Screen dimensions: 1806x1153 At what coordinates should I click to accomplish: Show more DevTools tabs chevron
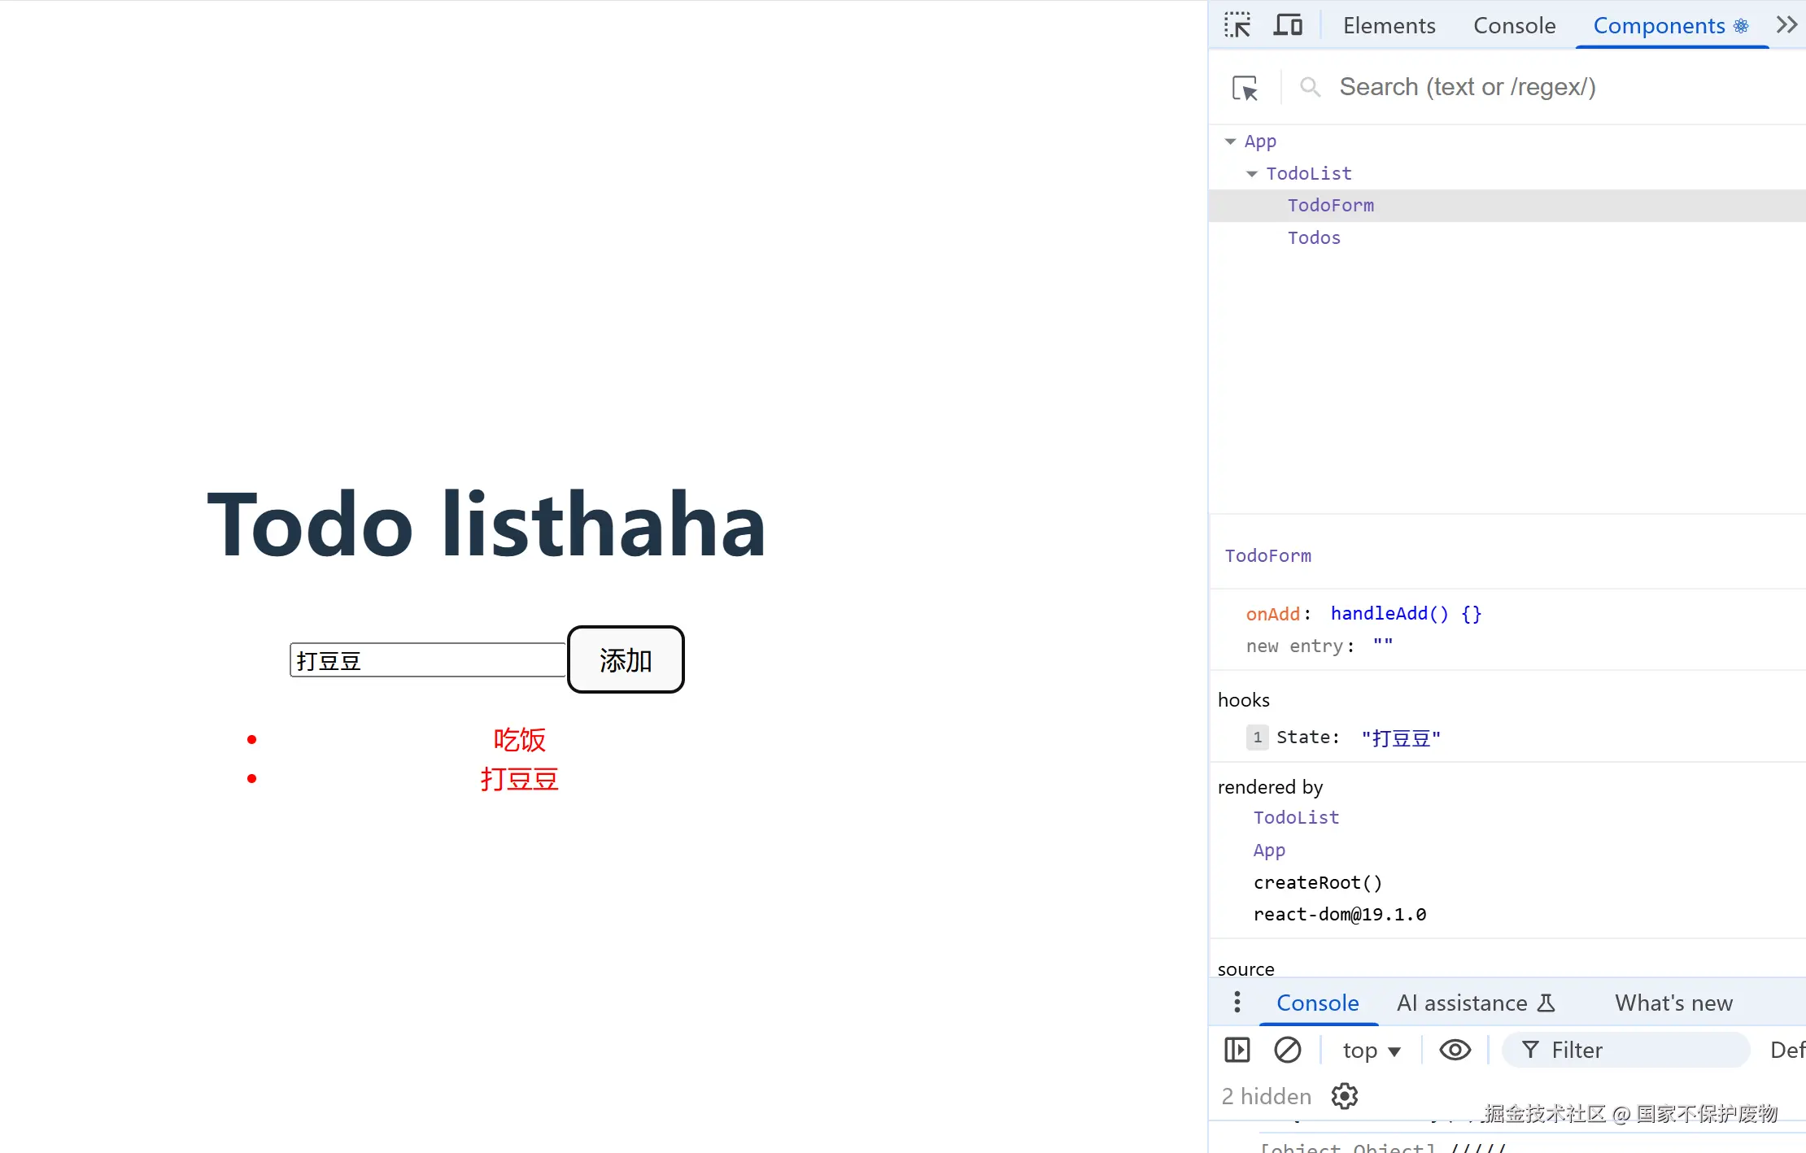(1786, 25)
